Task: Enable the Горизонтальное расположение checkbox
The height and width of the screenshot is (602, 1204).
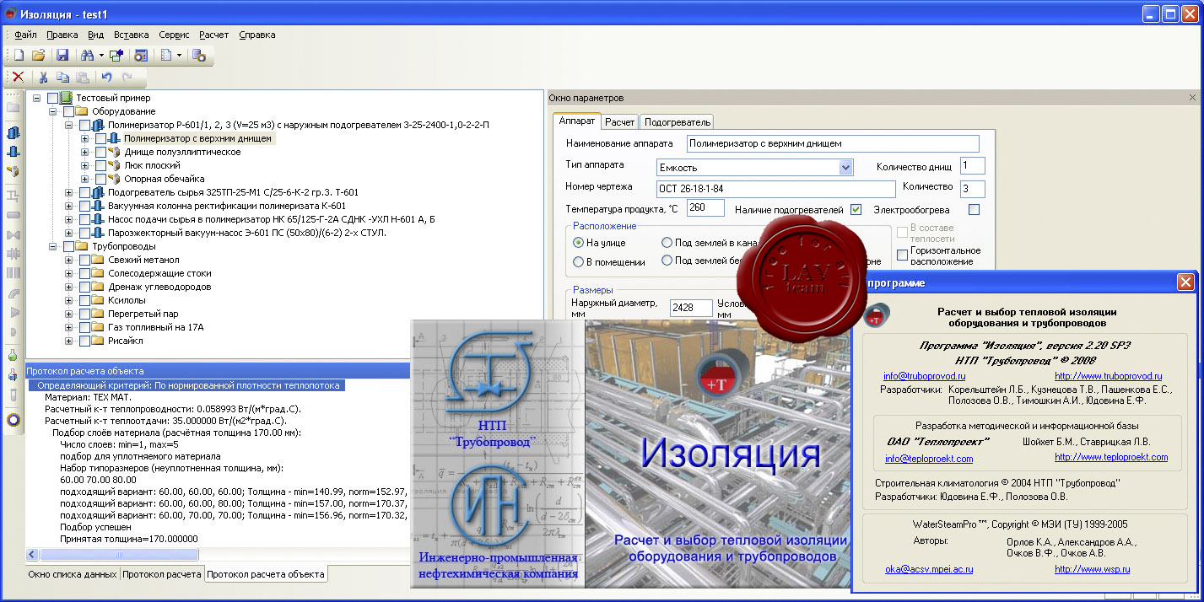Action: coord(903,255)
